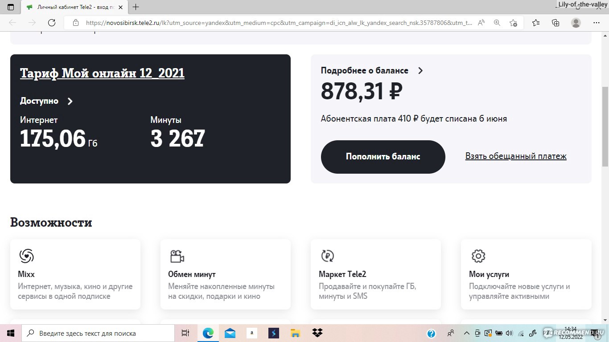609x342 pixels.
Task: Open Edge settings and more menu
Action: click(597, 23)
